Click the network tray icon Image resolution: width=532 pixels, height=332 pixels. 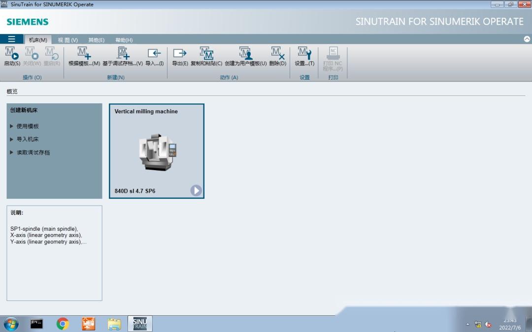tap(478, 325)
